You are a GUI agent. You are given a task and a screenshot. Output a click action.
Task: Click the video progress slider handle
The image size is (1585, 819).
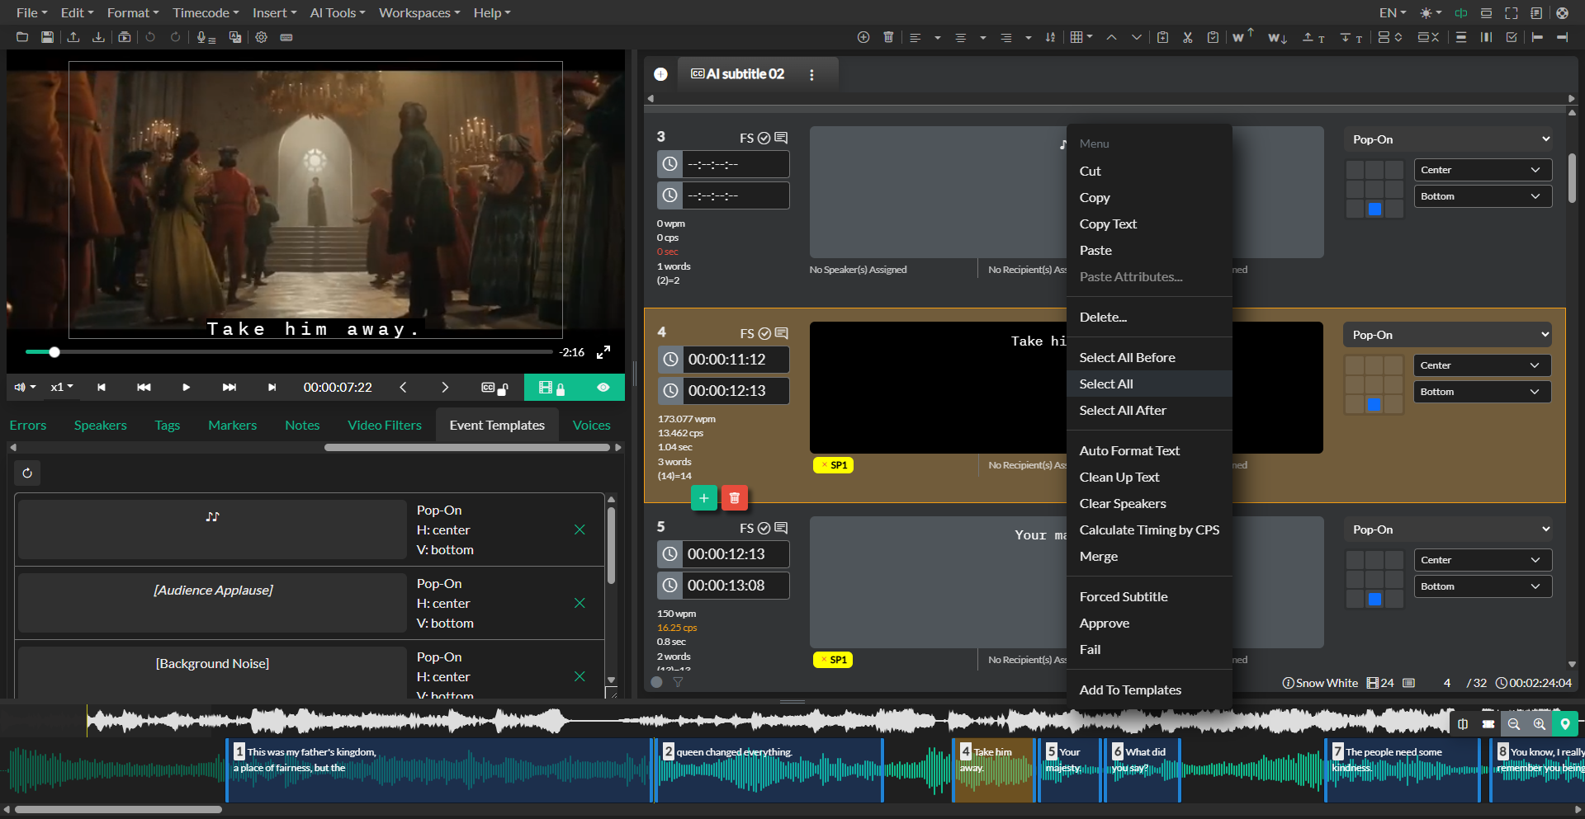click(54, 352)
